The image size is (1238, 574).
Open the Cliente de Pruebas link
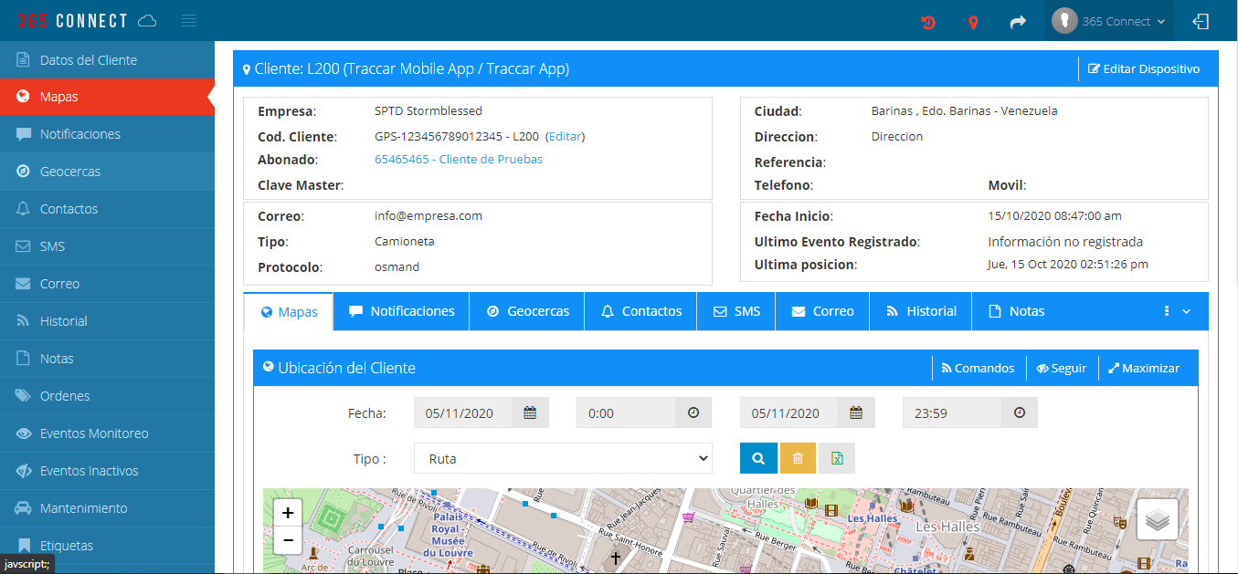[x=459, y=159]
